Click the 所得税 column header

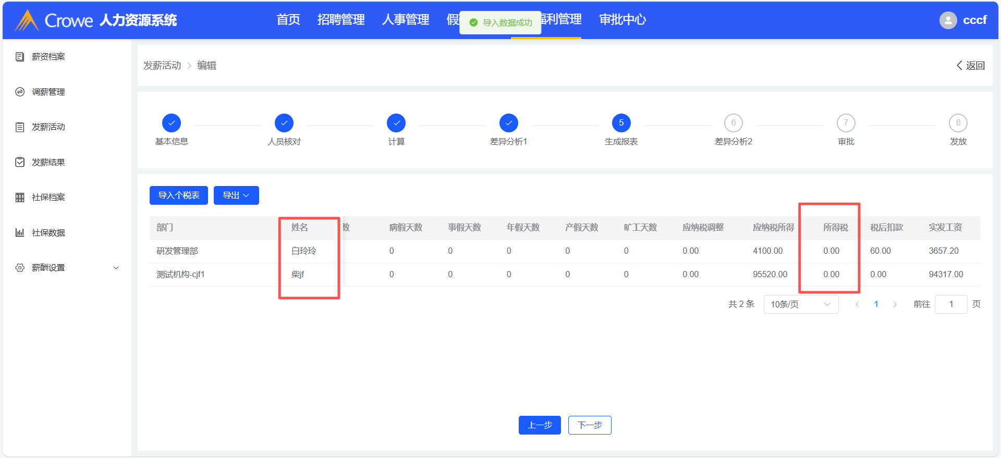pos(836,228)
